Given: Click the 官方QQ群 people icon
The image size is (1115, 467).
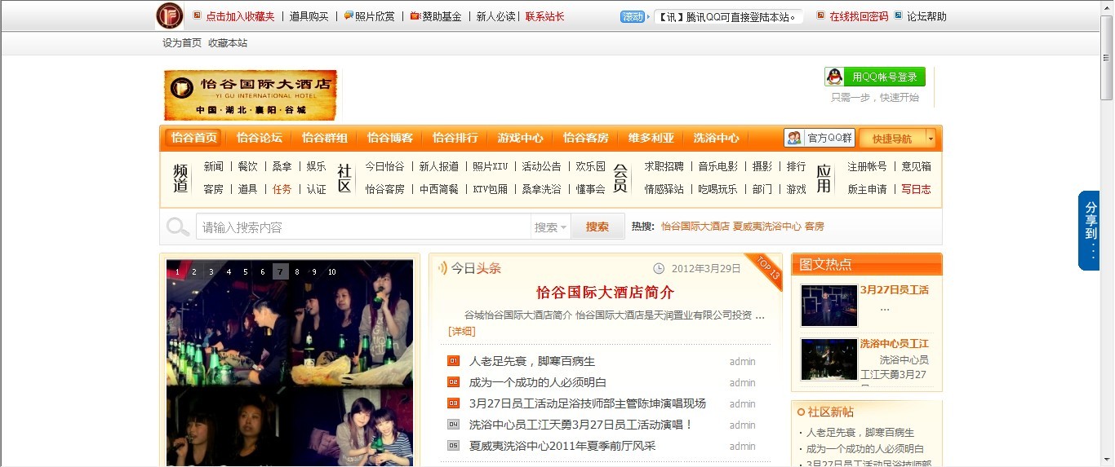Looking at the screenshot, I should coord(794,138).
